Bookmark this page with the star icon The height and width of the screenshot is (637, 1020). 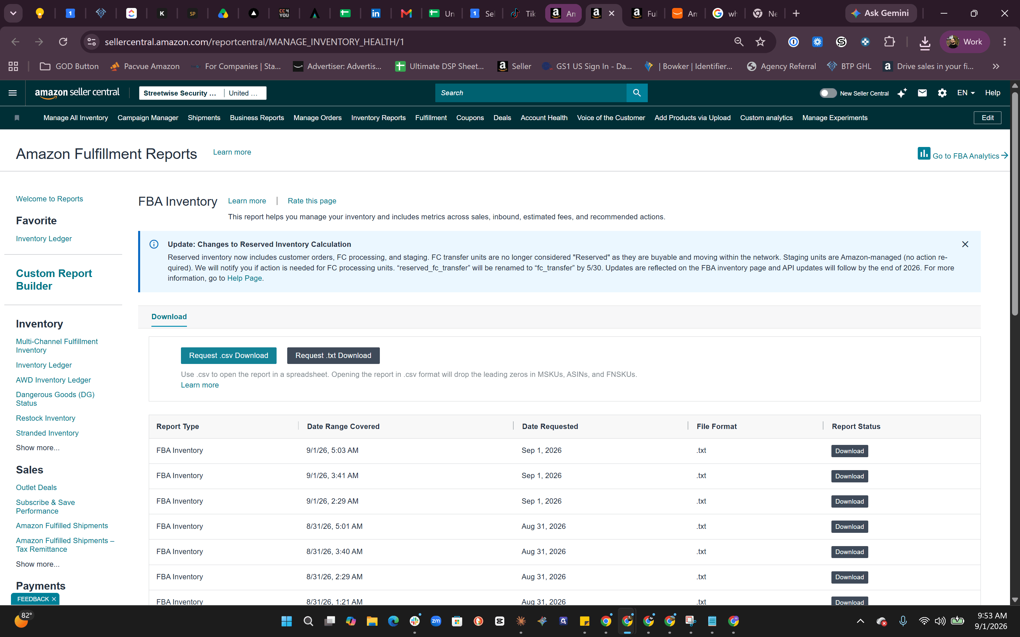tap(760, 42)
